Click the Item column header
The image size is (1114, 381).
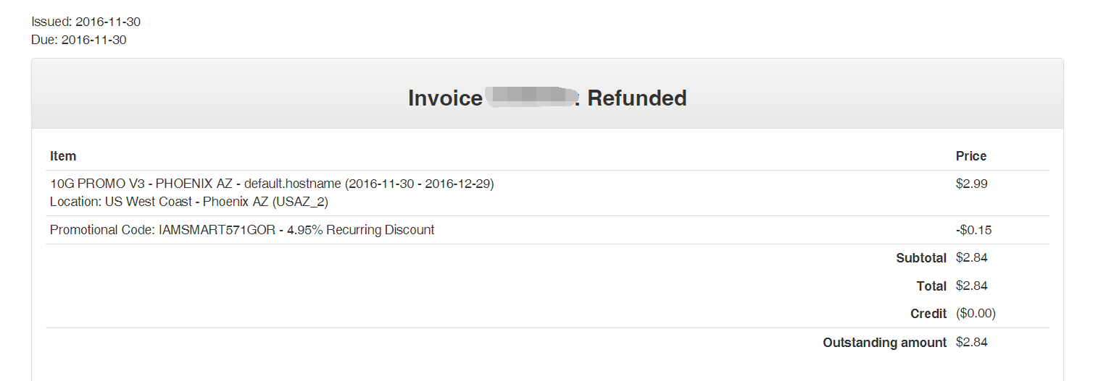click(x=63, y=156)
